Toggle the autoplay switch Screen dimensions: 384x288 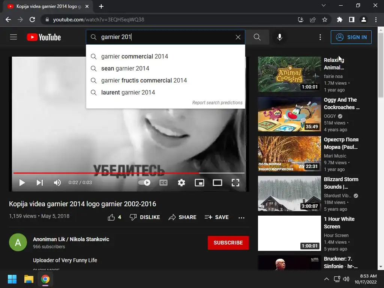(x=144, y=183)
